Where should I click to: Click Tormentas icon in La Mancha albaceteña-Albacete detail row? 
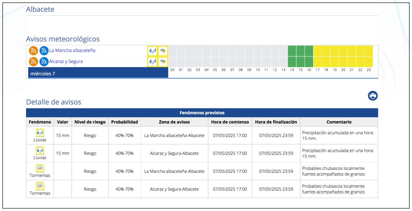click(40, 168)
